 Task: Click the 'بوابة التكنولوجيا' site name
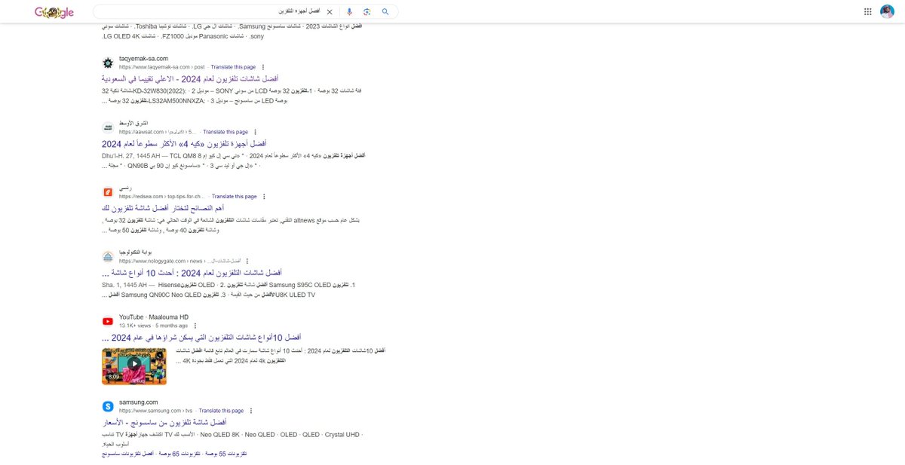point(136,252)
